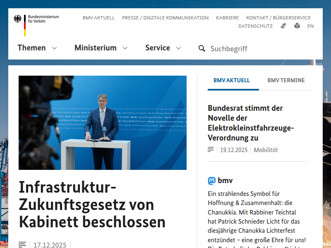Open the Service dropdown menu
The height and width of the screenshot is (248, 331).
pyautogui.click(x=163, y=48)
